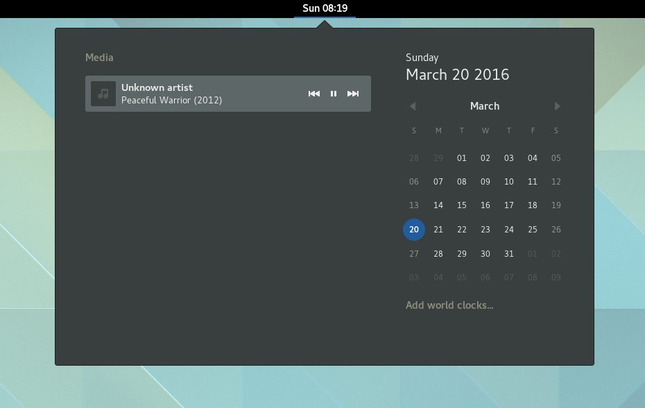Open Add world clocks…
The height and width of the screenshot is (408, 645).
click(449, 305)
